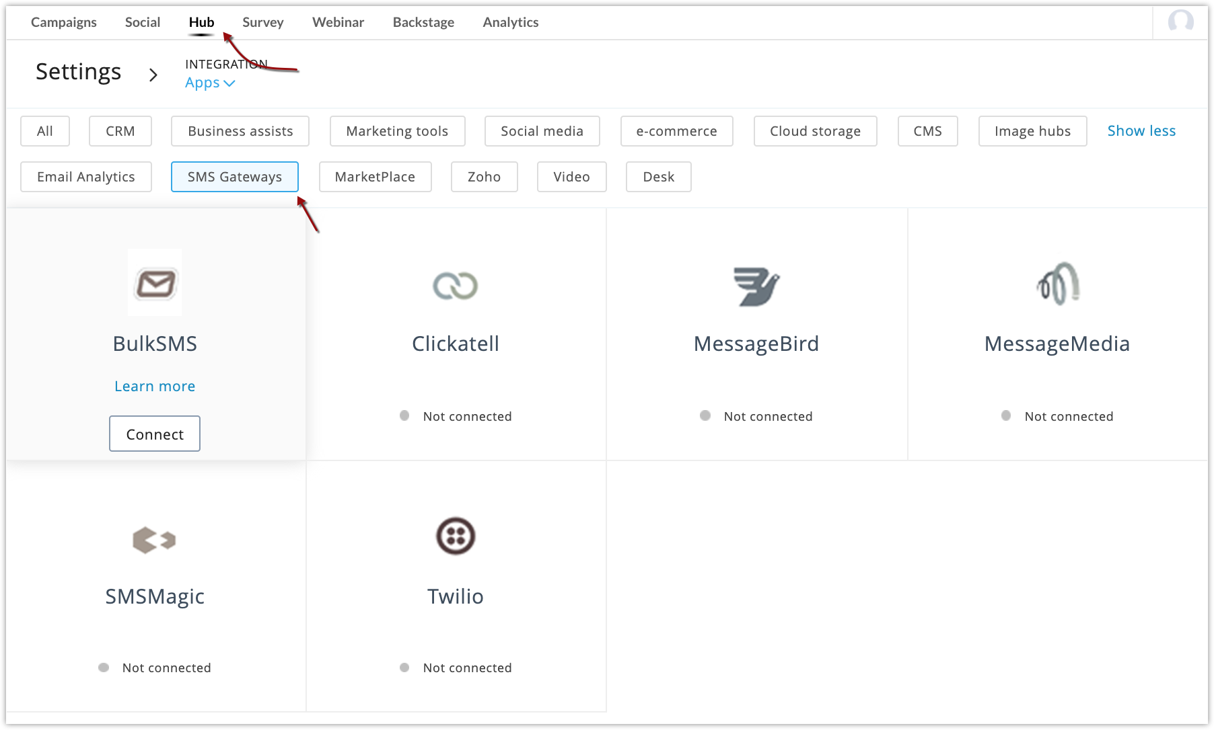Screen dimensions: 1214x730
Task: Click MessageMedia's Not connected status
Action: pos(1057,416)
